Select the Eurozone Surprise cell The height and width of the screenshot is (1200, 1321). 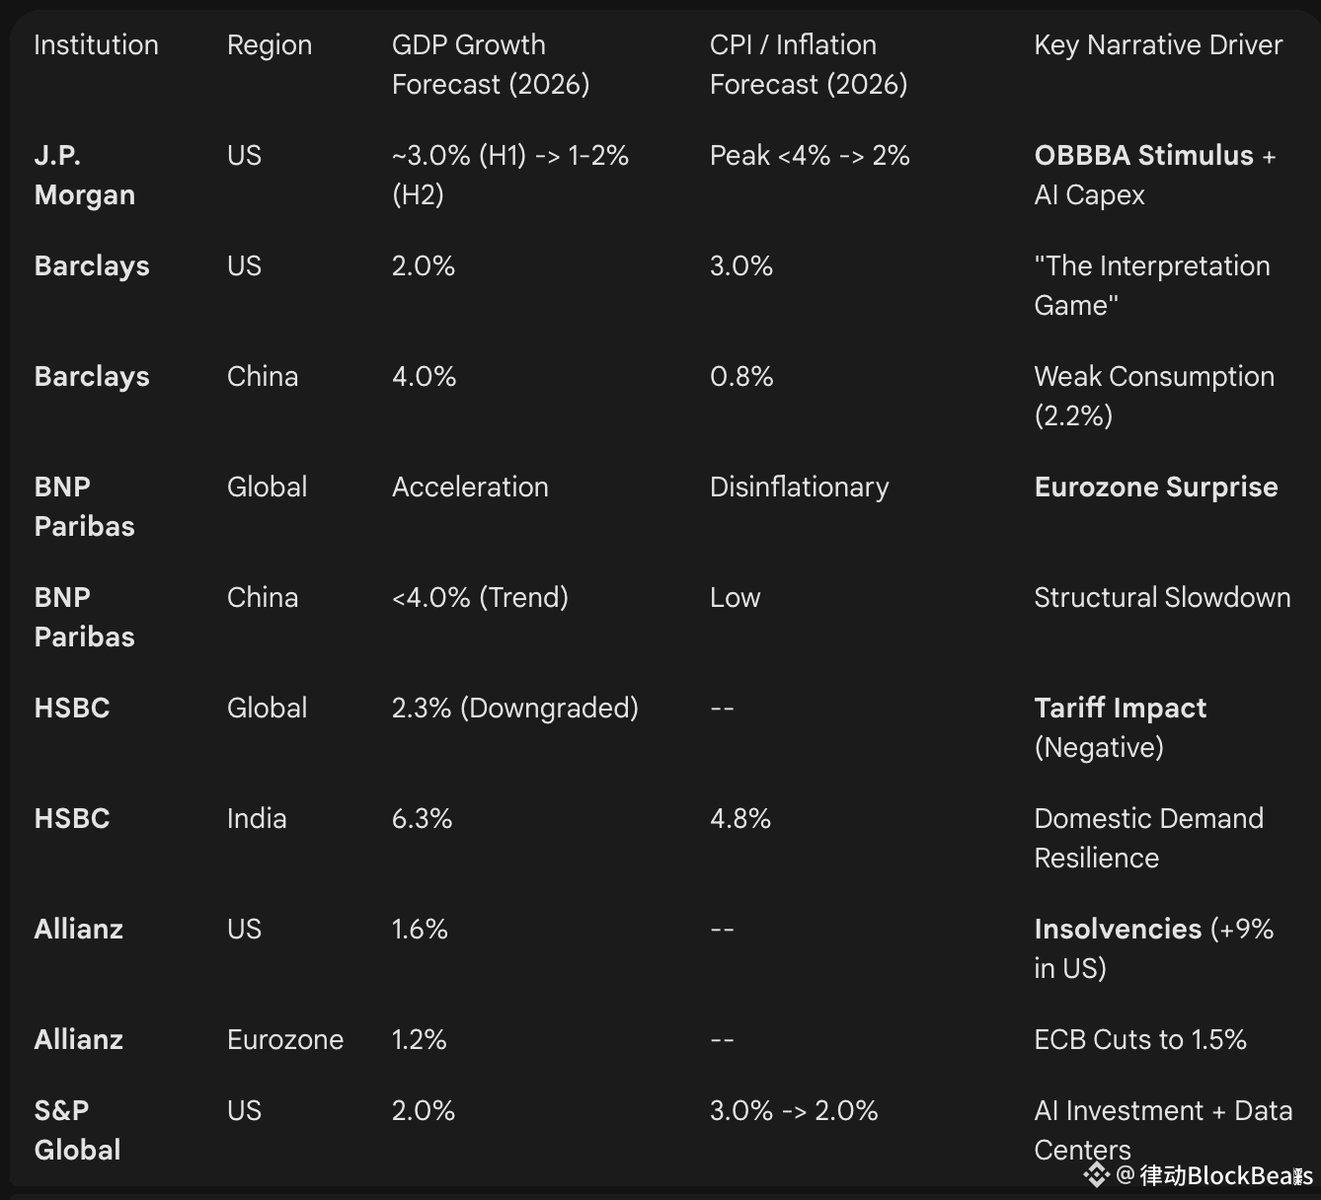click(1155, 487)
